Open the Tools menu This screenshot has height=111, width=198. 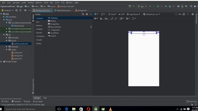(x=57, y=2)
